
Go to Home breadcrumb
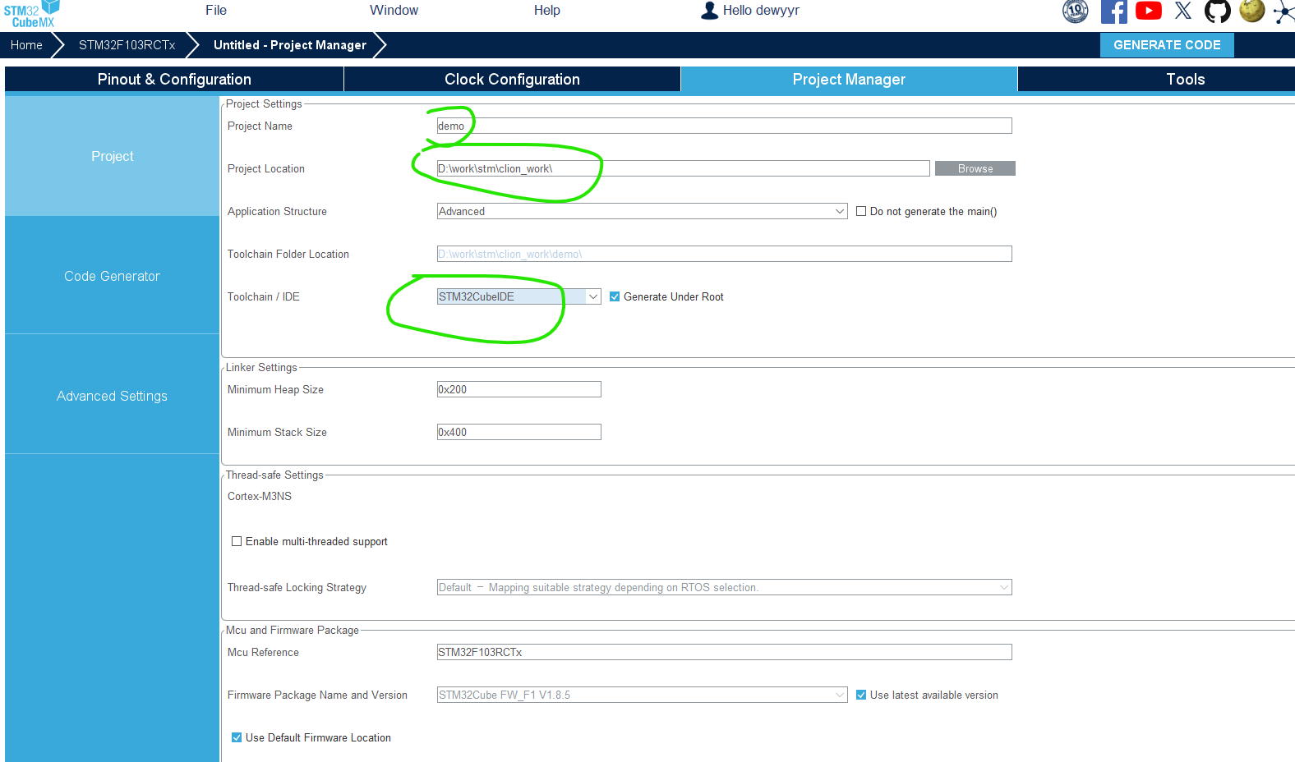coord(26,45)
